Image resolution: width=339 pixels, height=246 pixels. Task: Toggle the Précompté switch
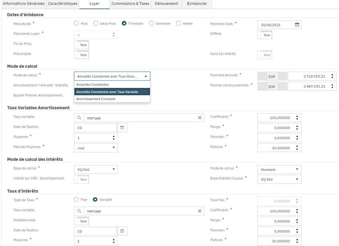[81, 55]
